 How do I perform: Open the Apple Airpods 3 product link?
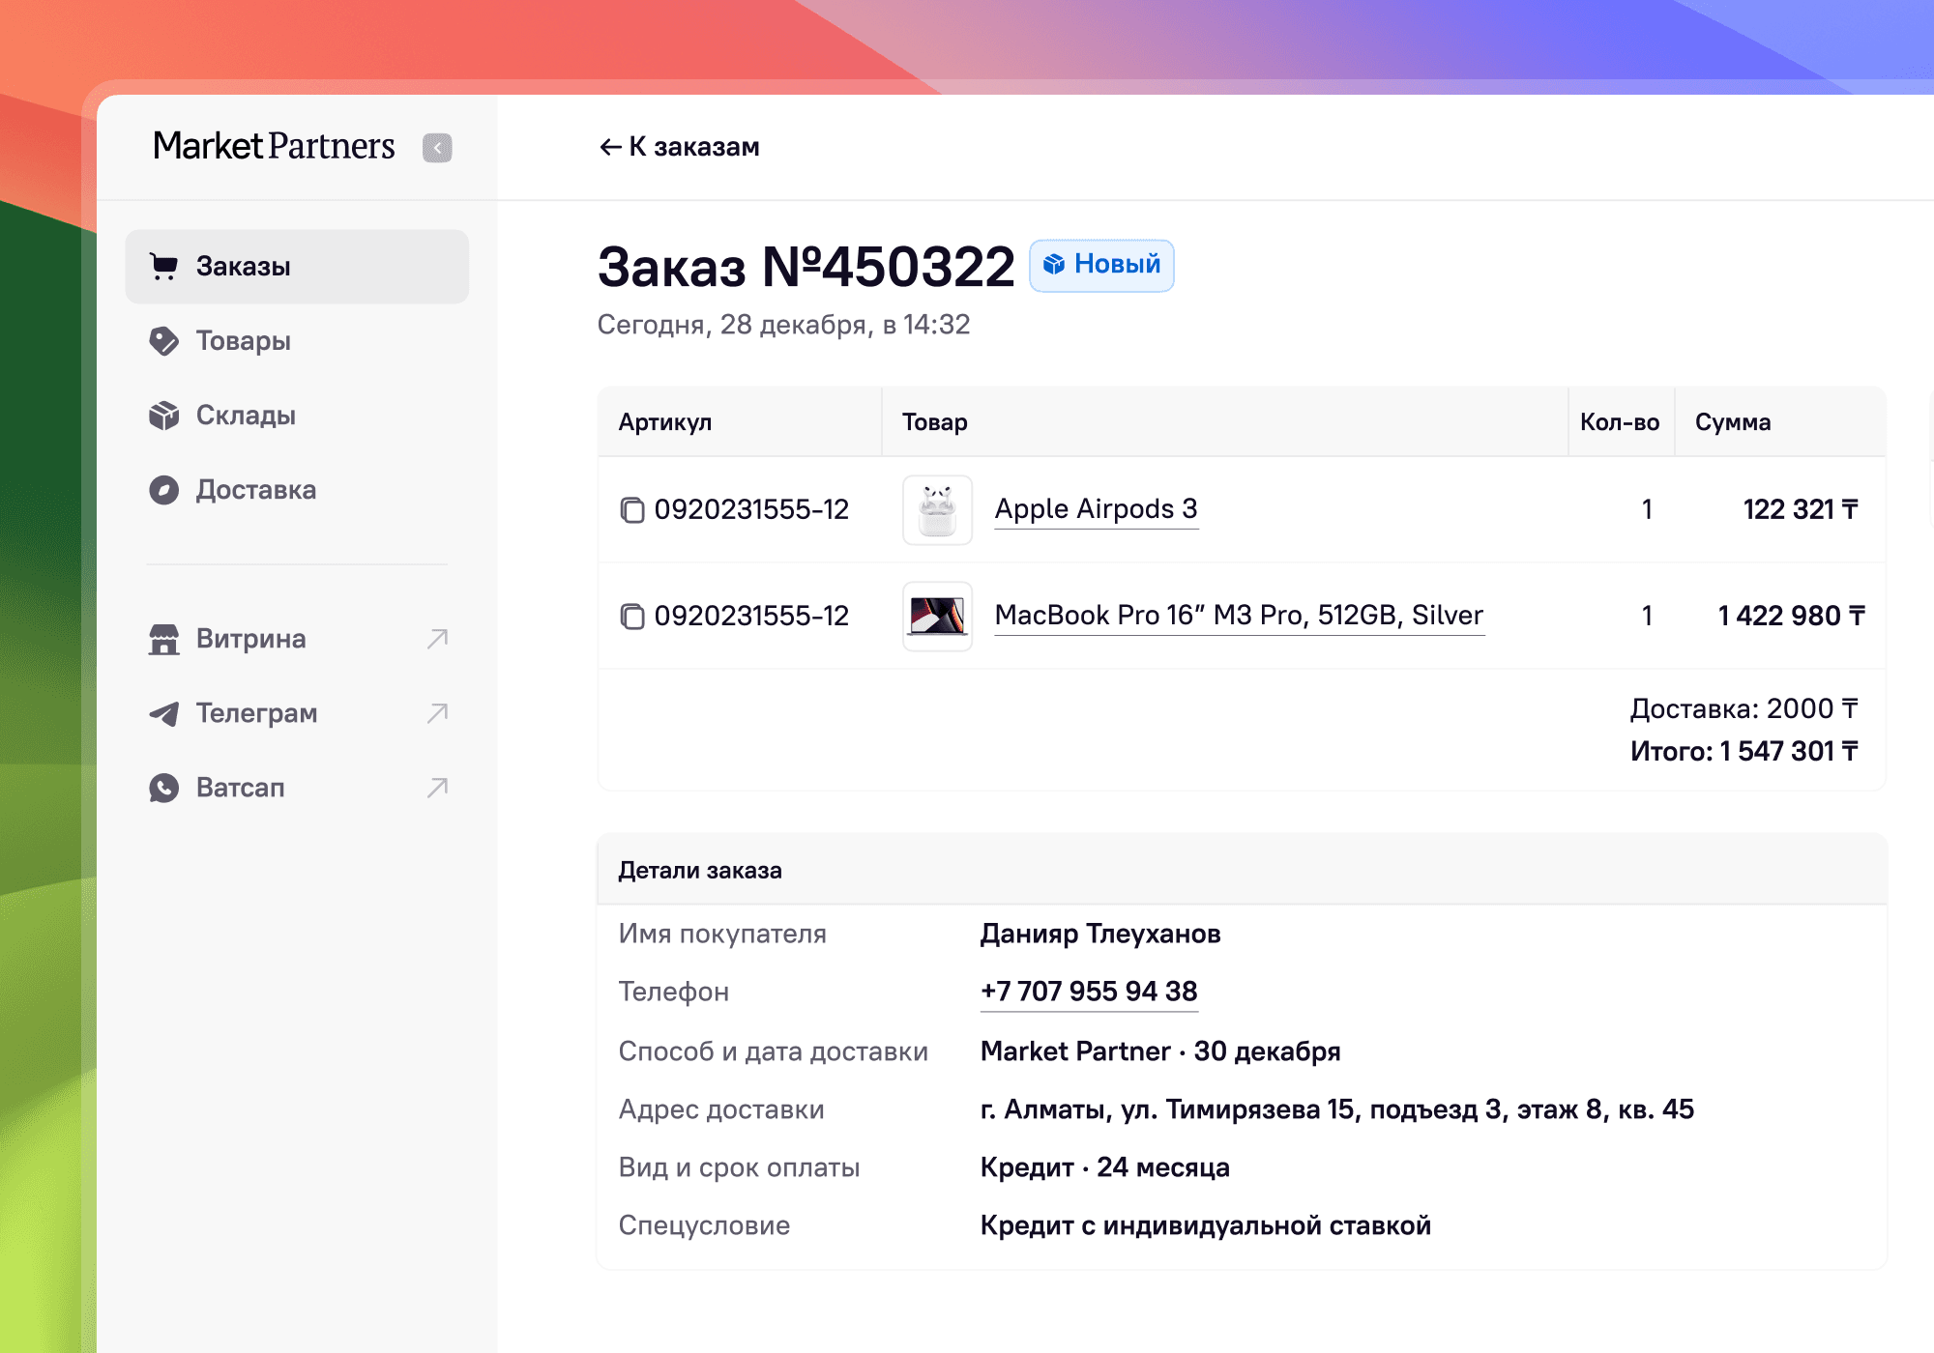pos(1096,509)
